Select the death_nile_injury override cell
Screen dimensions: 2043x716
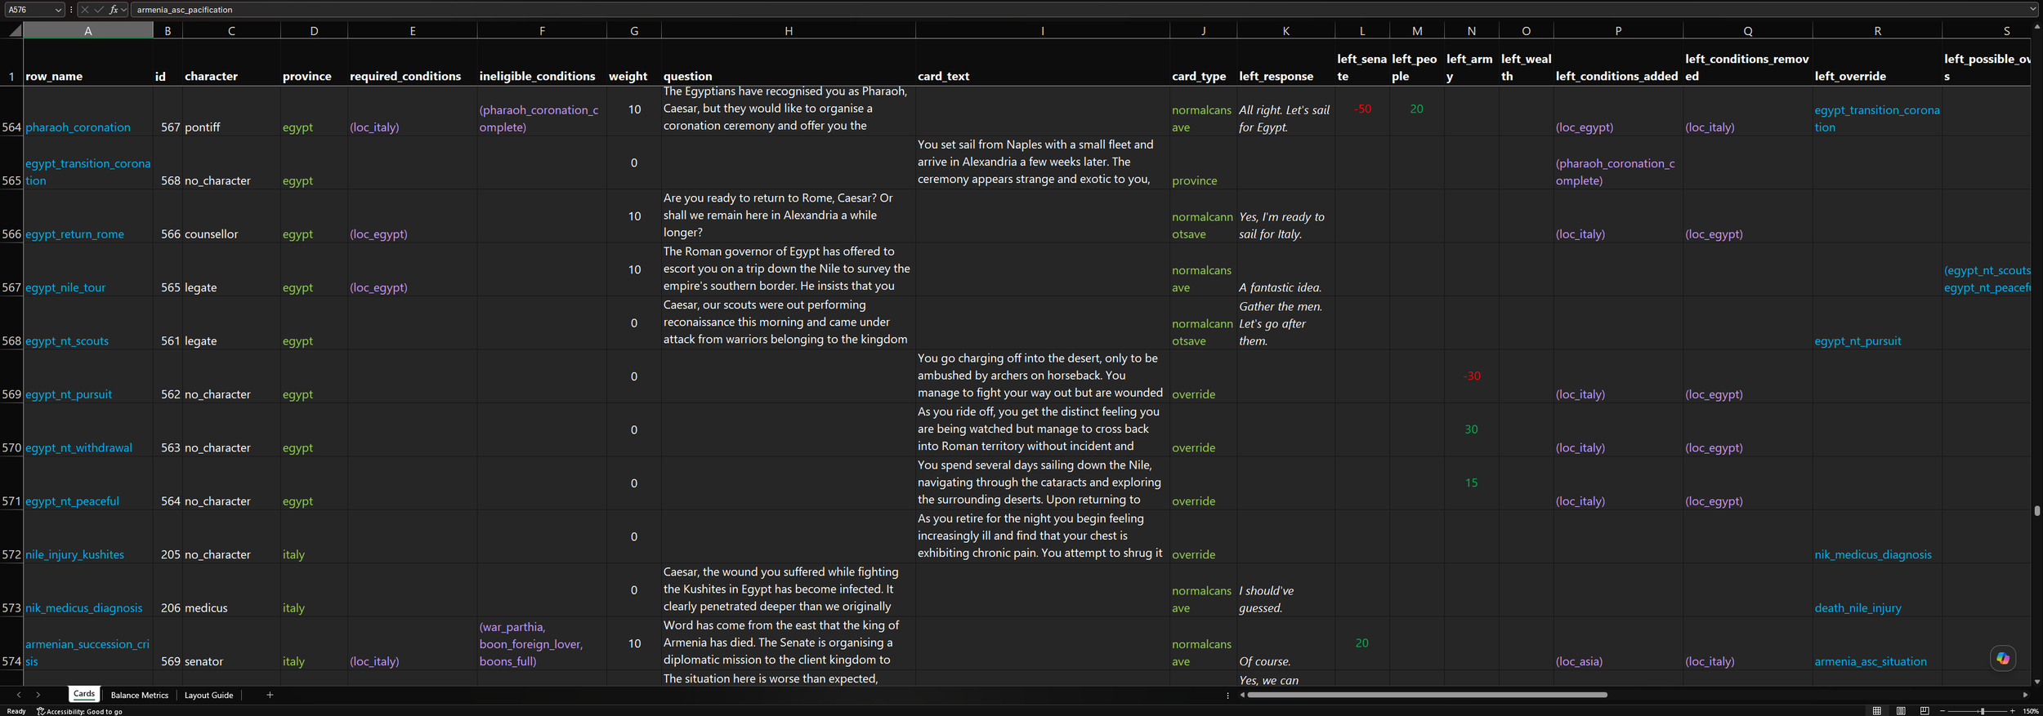(x=1877, y=590)
